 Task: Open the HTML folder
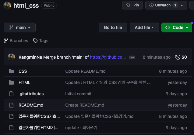tap(24, 82)
